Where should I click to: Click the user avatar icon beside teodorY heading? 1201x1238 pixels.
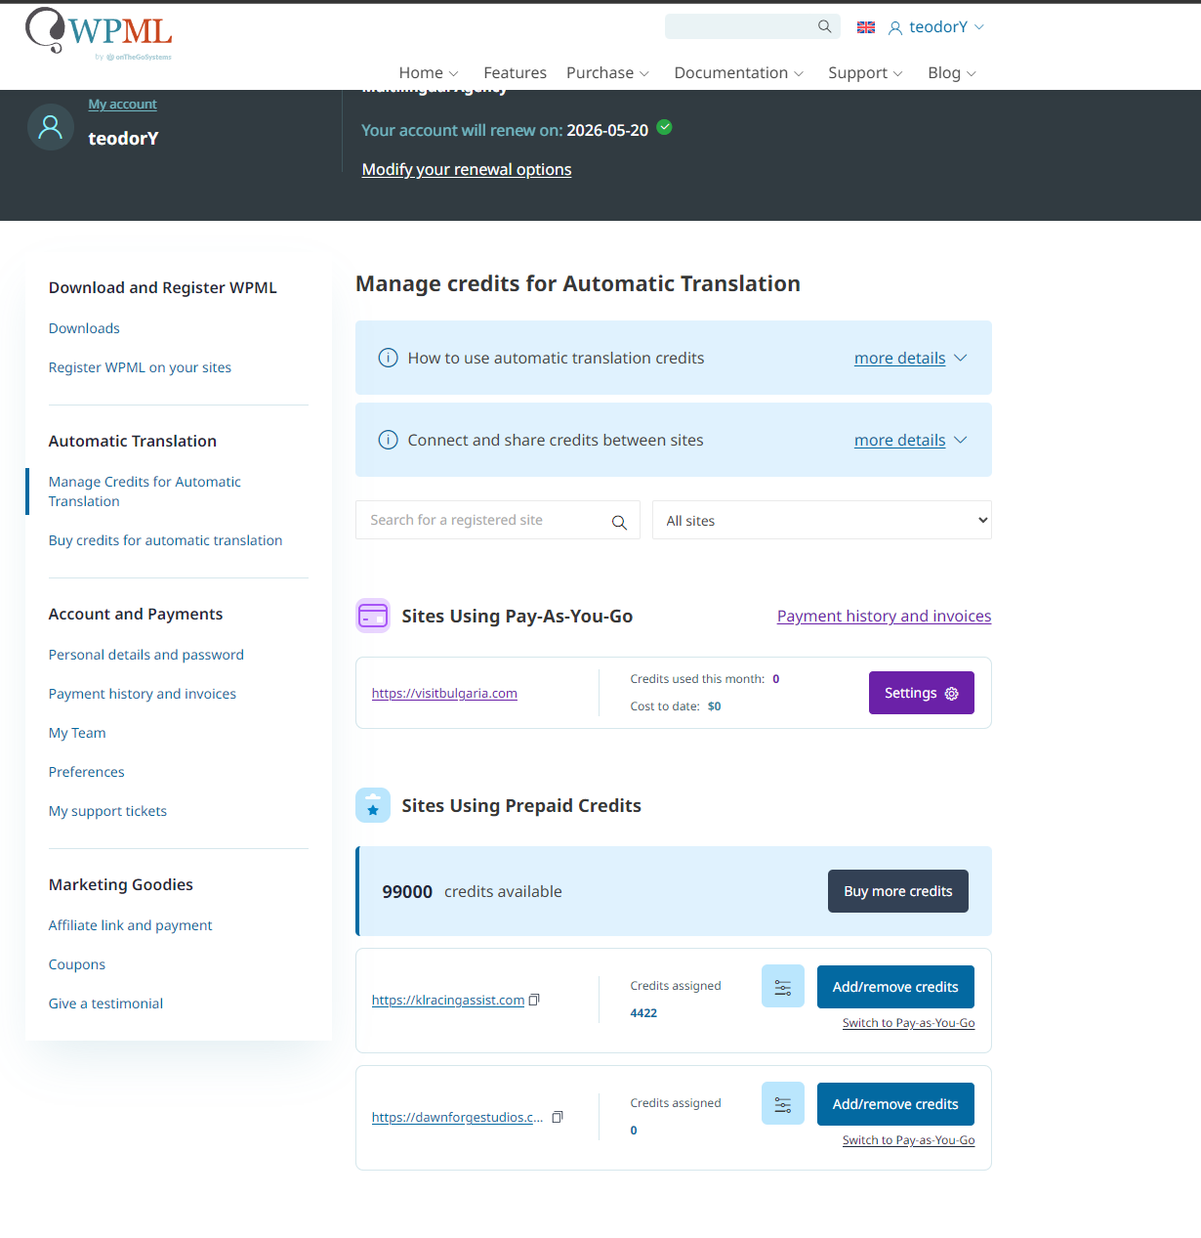pyautogui.click(x=51, y=127)
